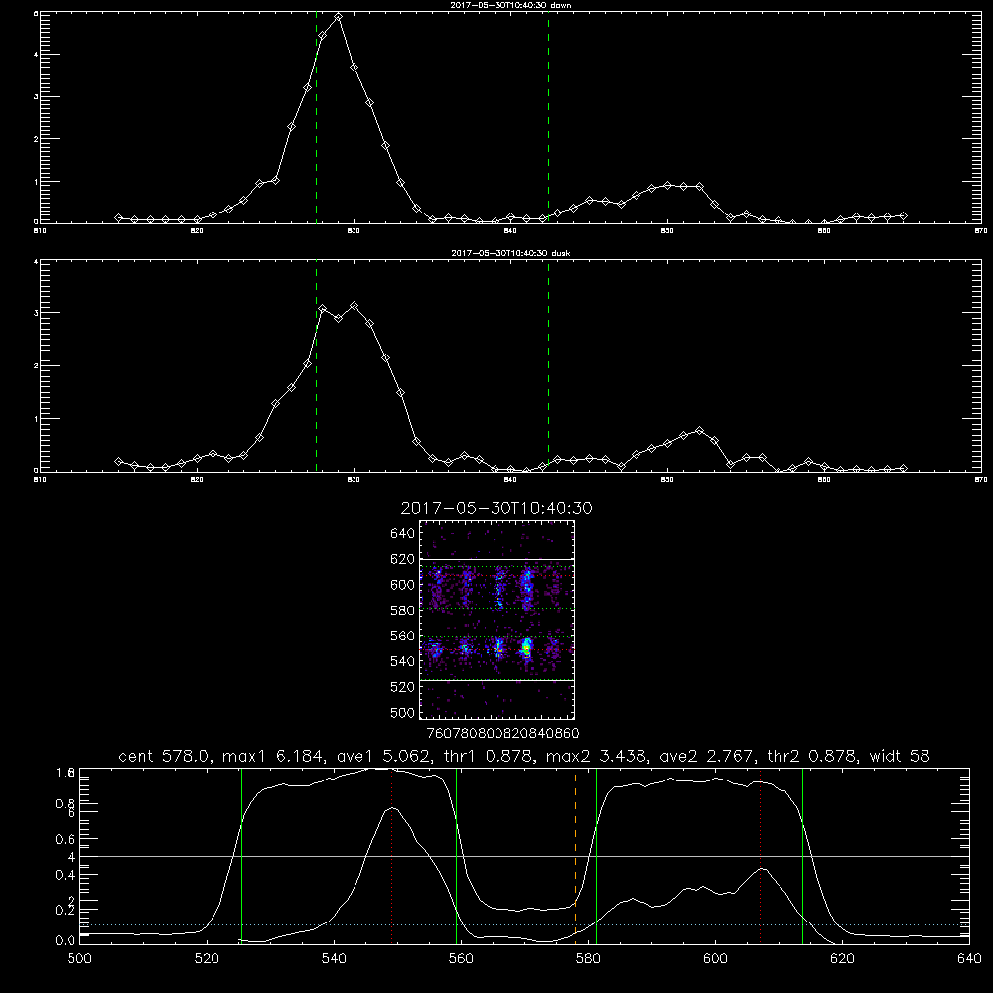Click the green vertical line near 614 in bottom plot
Image resolution: width=993 pixels, height=993 pixels.
coord(802,856)
